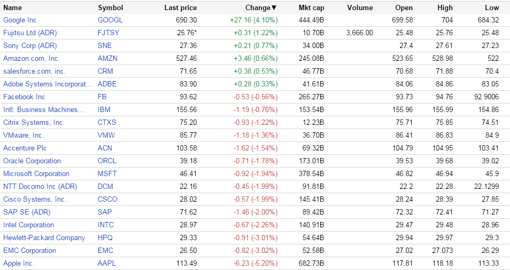The height and width of the screenshot is (270, 510).
Task: Click the Symbol column header
Action: click(x=110, y=8)
